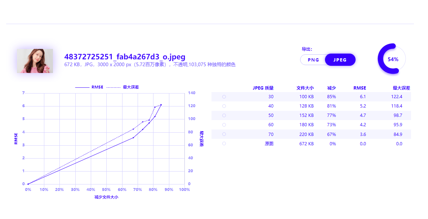Select the JPEG quality 40 radio button

[224, 106]
